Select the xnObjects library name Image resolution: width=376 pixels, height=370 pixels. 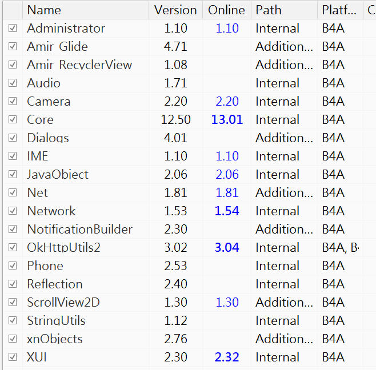55,339
